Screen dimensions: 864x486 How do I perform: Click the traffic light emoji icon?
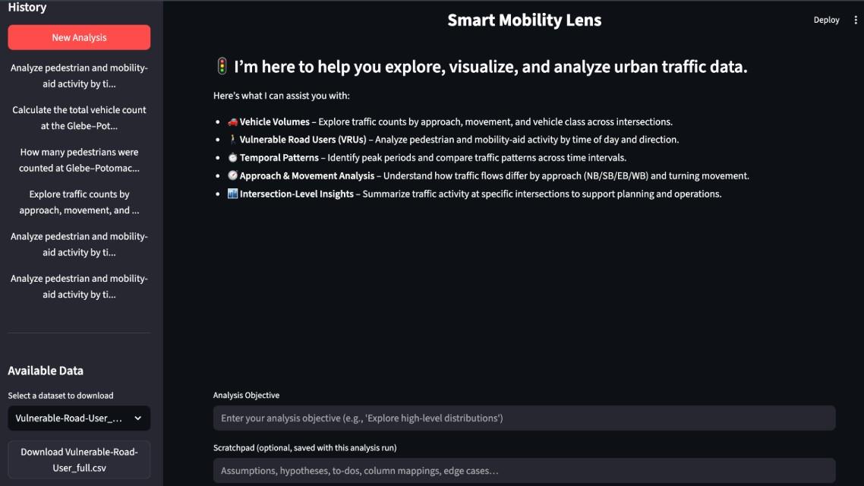point(222,67)
